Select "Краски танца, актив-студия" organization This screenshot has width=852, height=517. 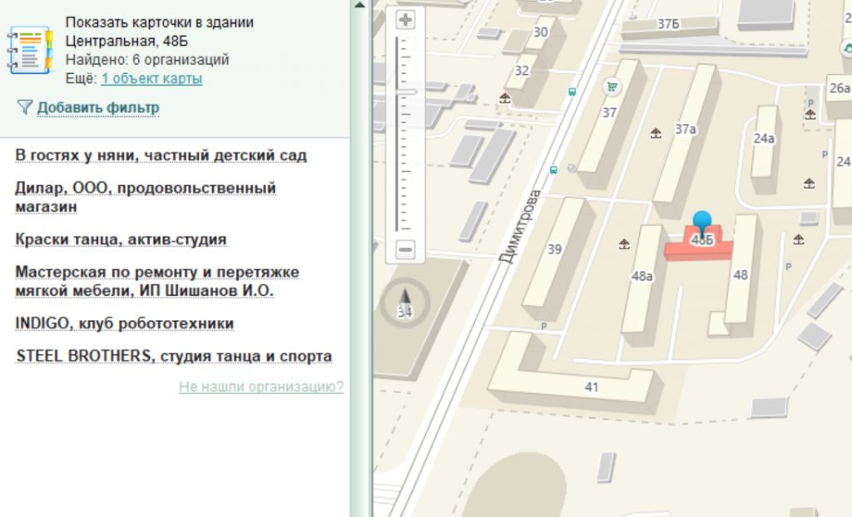(x=121, y=239)
